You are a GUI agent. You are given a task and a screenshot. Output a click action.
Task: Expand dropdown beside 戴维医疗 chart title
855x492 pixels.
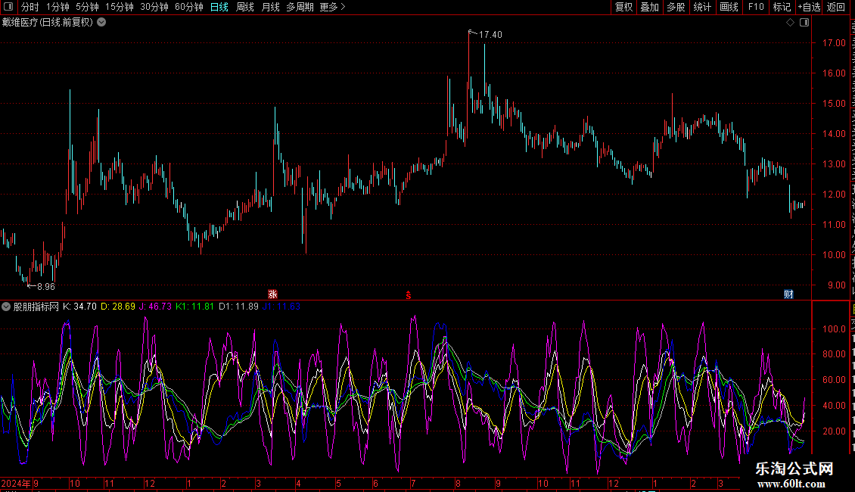pos(101,23)
